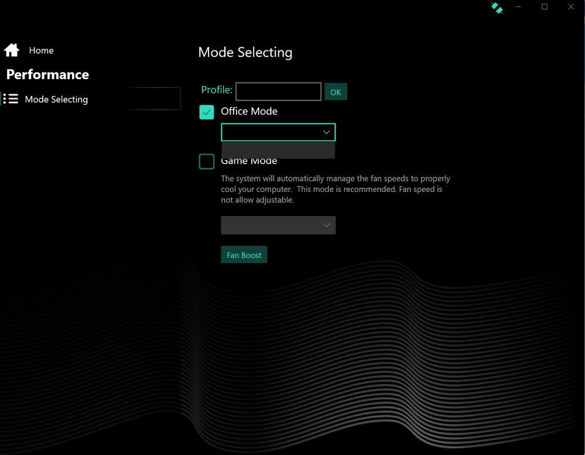Viewport: 585px width, 455px height.
Task: Click the Mode Selecting list icon
Action: coord(11,99)
